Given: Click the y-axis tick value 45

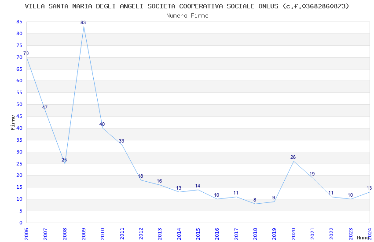Looking at the screenshot, I should pyautogui.click(x=19, y=116).
